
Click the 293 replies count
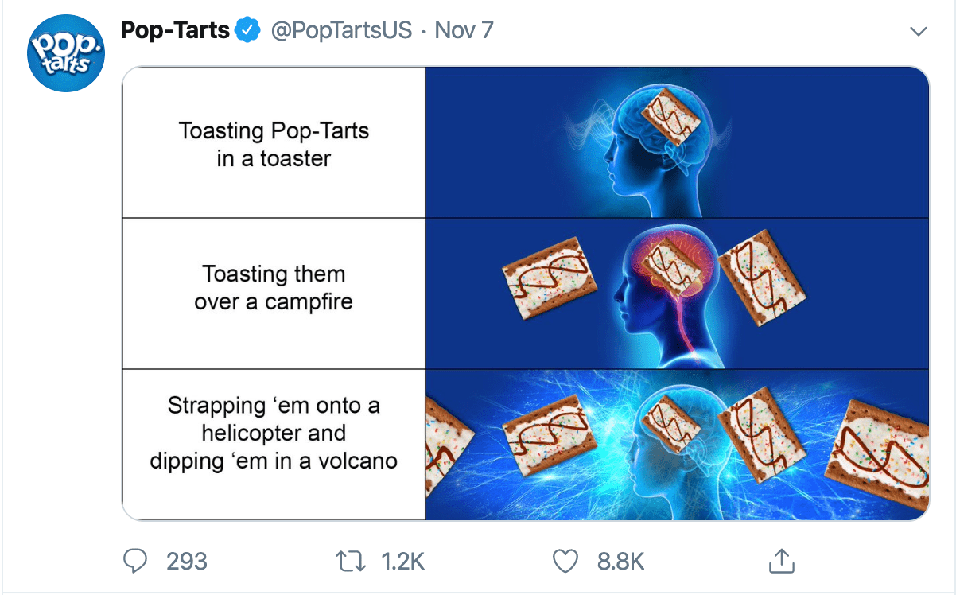(185, 561)
